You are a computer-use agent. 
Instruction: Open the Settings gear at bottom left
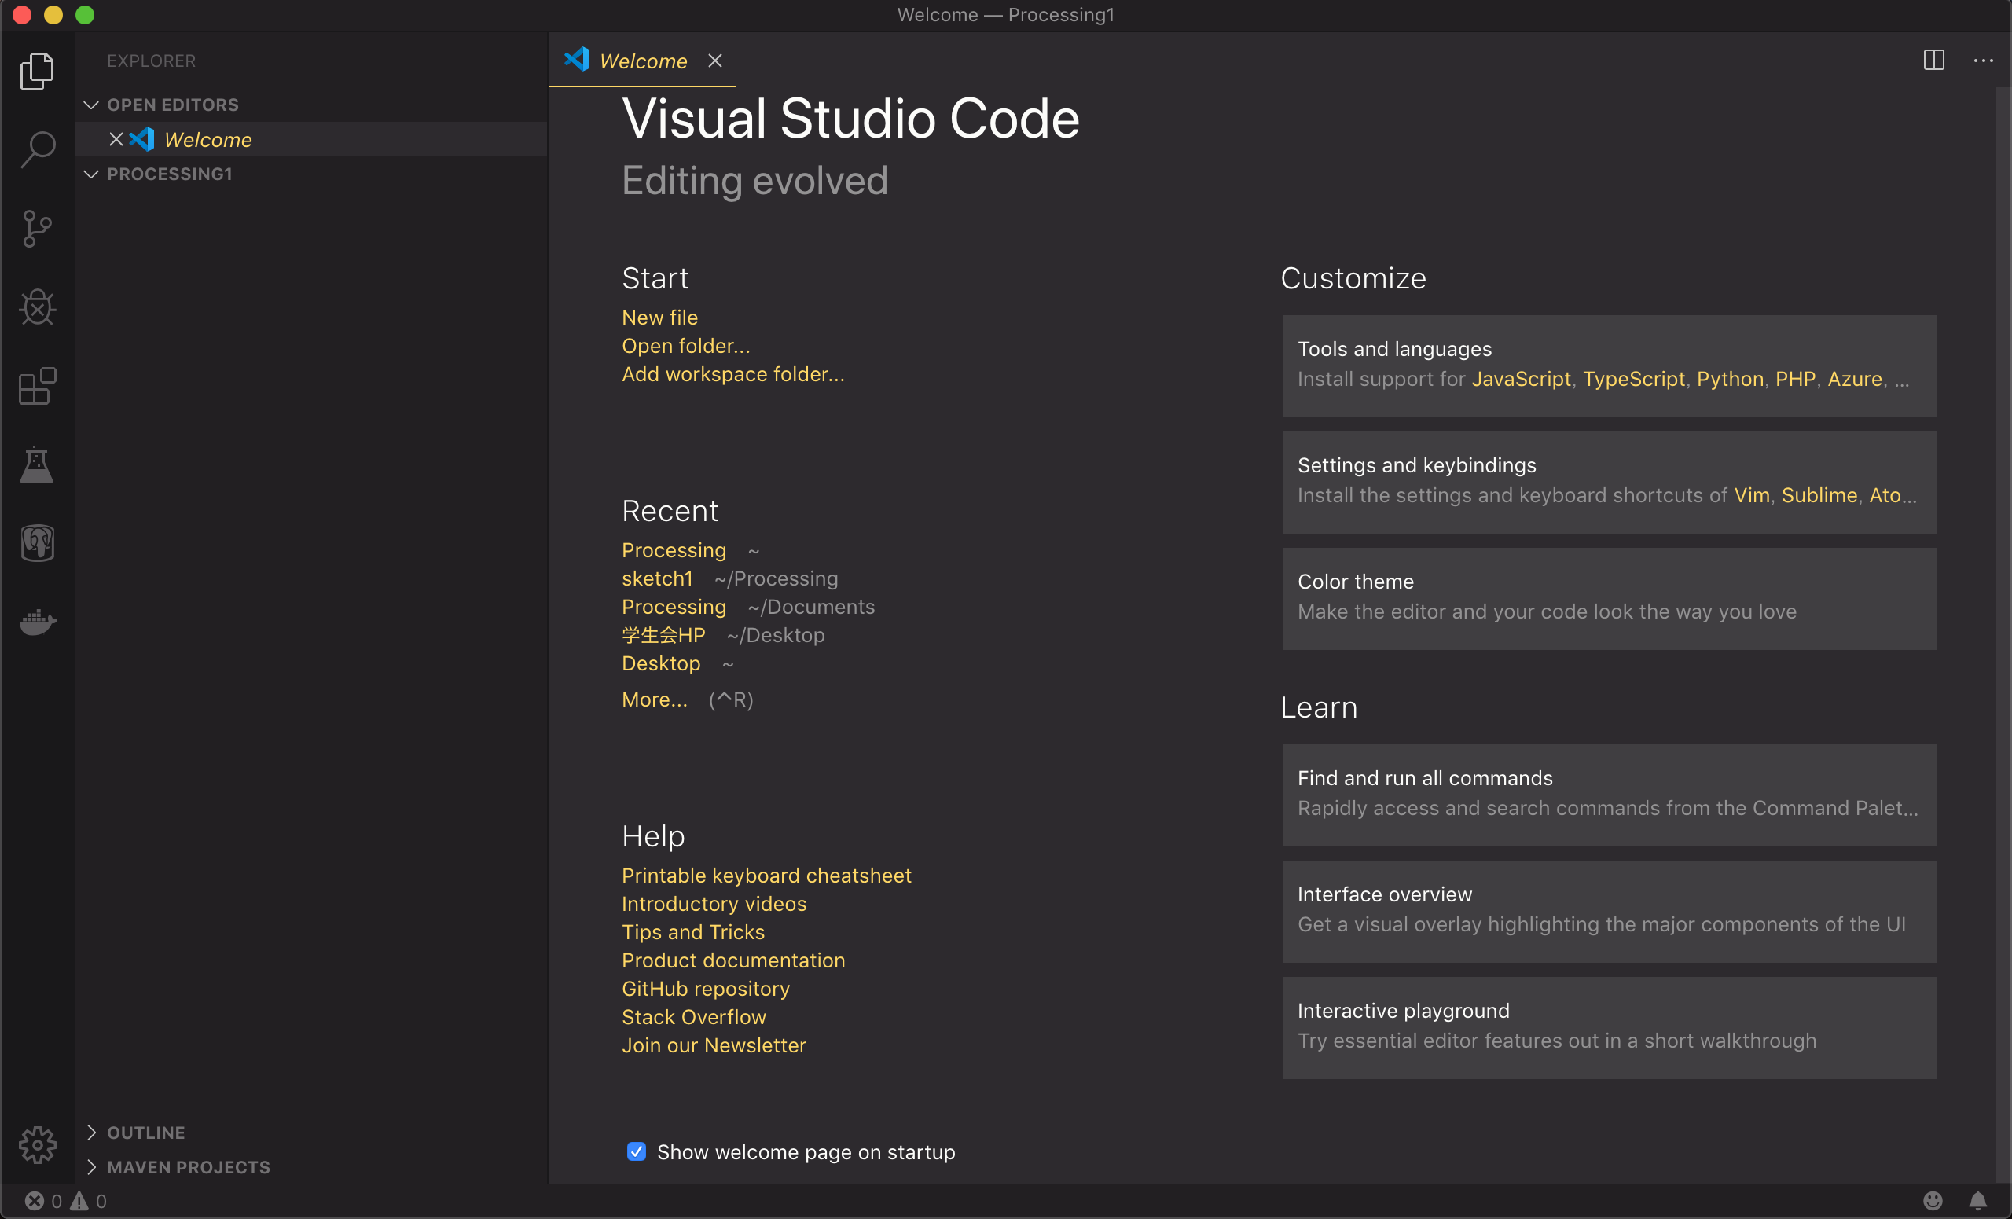(x=37, y=1146)
